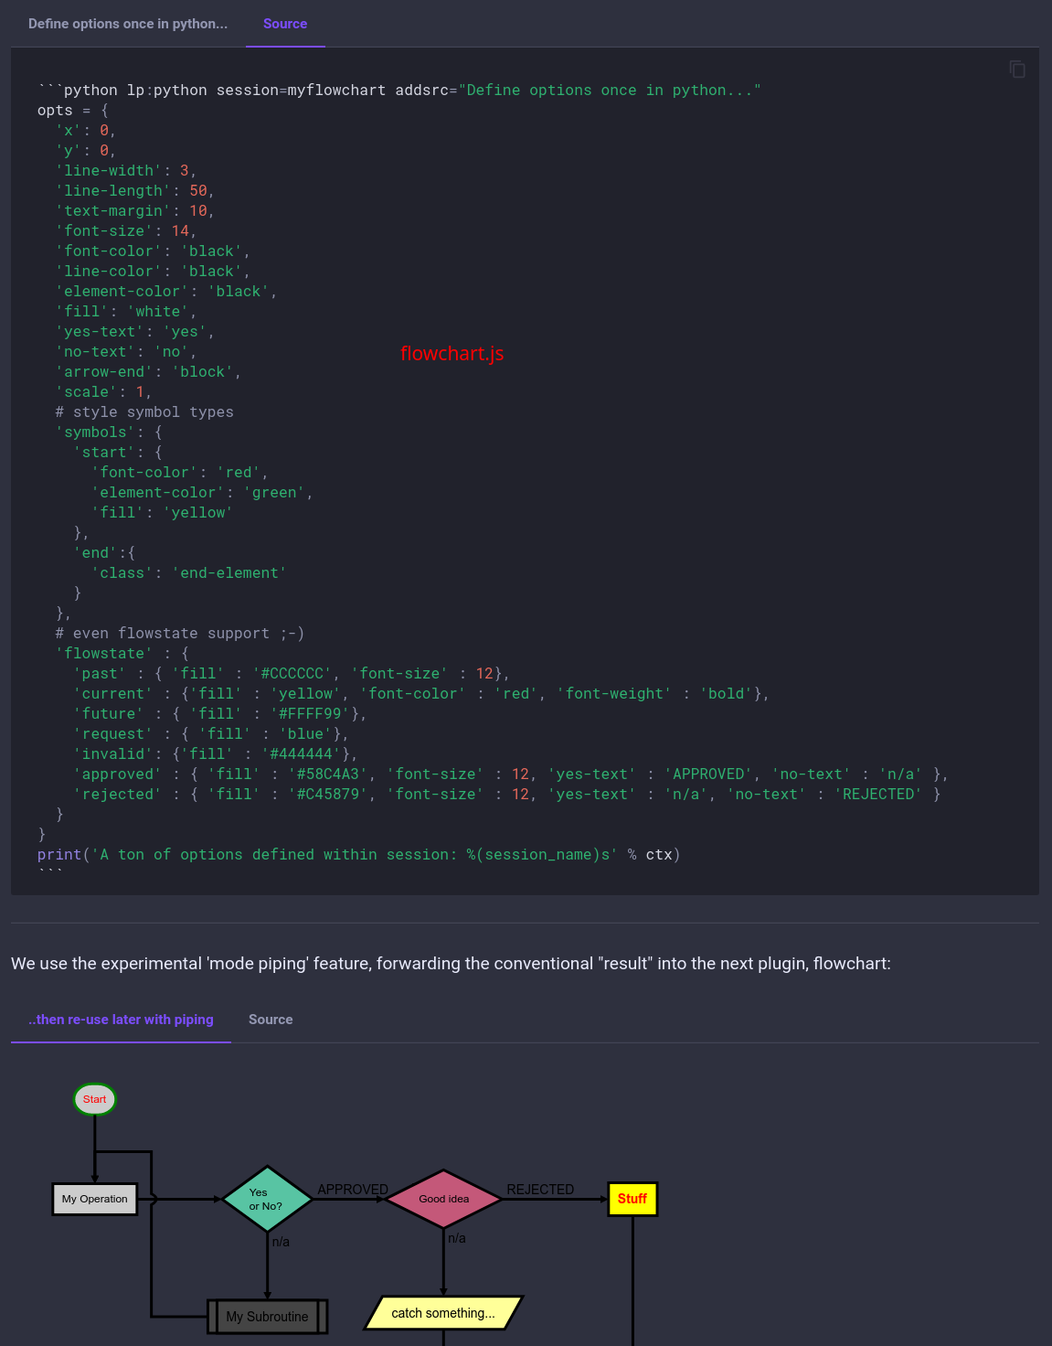Image resolution: width=1052 pixels, height=1346 pixels.
Task: Click the '#444444' color string
Action: pyautogui.click(x=301, y=754)
